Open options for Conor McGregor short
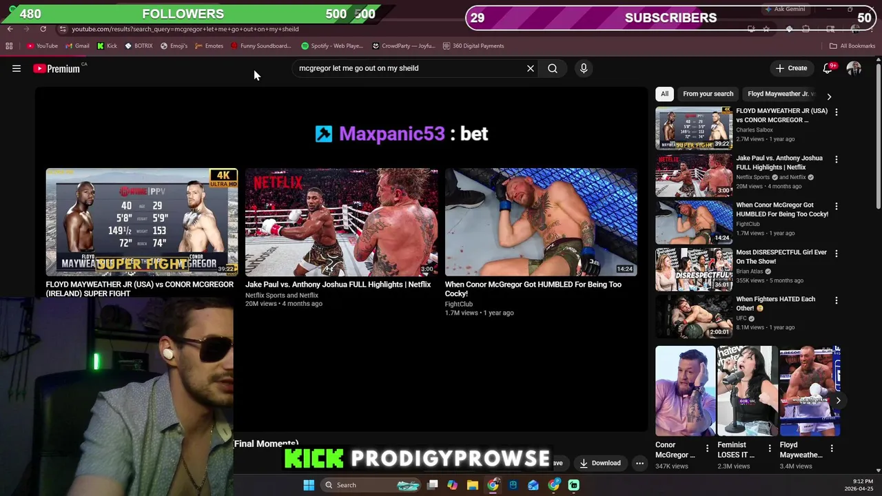 pos(707,448)
